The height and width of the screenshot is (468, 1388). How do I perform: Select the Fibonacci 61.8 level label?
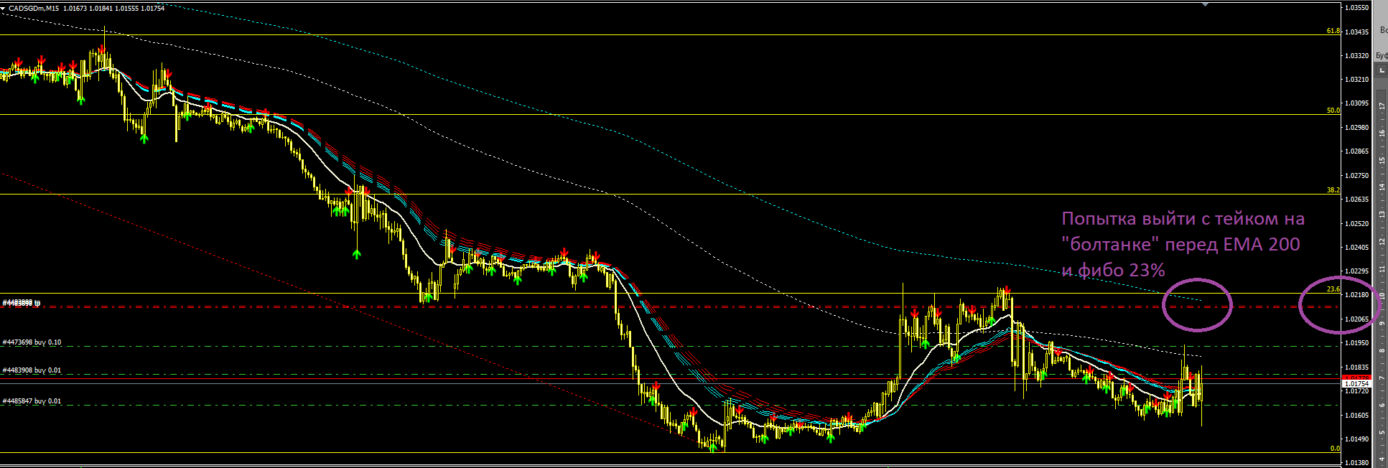[x=1333, y=31]
